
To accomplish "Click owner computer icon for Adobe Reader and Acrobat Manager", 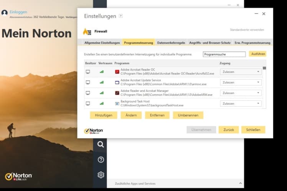I will click(x=88, y=93).
